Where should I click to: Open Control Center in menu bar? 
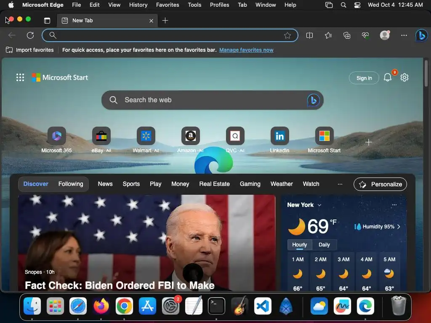(357, 5)
